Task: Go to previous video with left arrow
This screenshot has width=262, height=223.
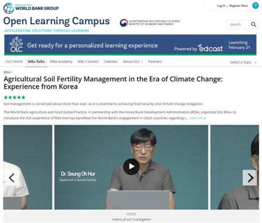Action: tap(11, 178)
